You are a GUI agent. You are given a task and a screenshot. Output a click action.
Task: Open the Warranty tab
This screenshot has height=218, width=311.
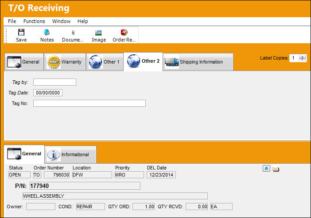pos(65,62)
